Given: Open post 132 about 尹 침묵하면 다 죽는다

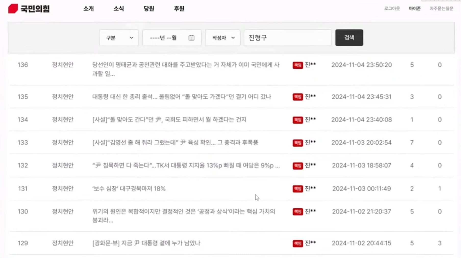Looking at the screenshot, I should 186,166.
